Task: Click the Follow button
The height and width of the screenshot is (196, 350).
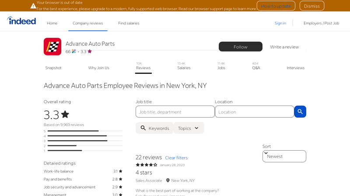Action: [x=240, y=47]
